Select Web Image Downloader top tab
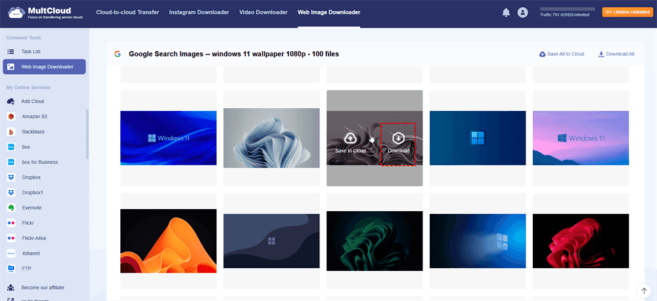The width and height of the screenshot is (657, 301). pyautogui.click(x=329, y=12)
